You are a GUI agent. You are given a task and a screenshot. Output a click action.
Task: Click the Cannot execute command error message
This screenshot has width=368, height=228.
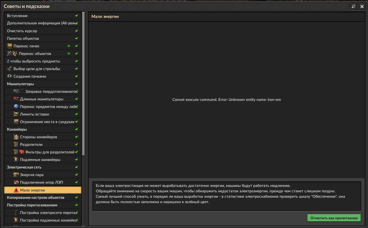226,100
